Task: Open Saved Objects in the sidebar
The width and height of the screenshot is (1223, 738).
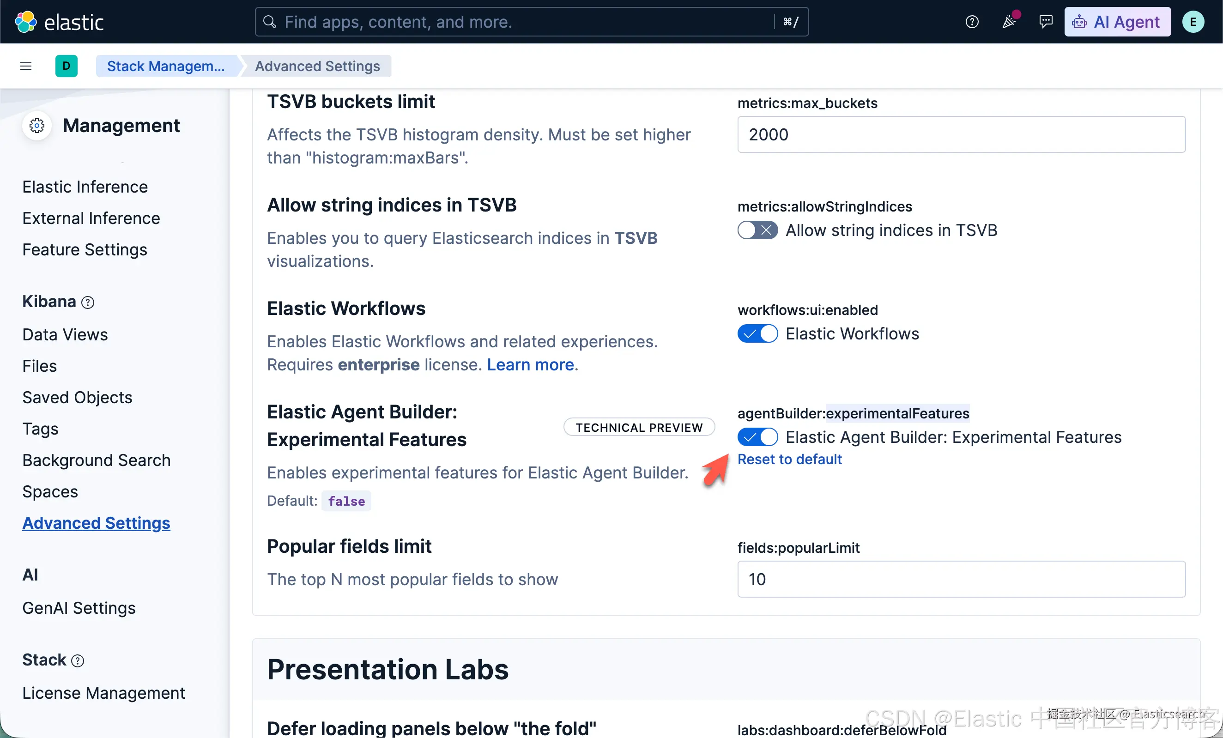Action: click(x=78, y=398)
